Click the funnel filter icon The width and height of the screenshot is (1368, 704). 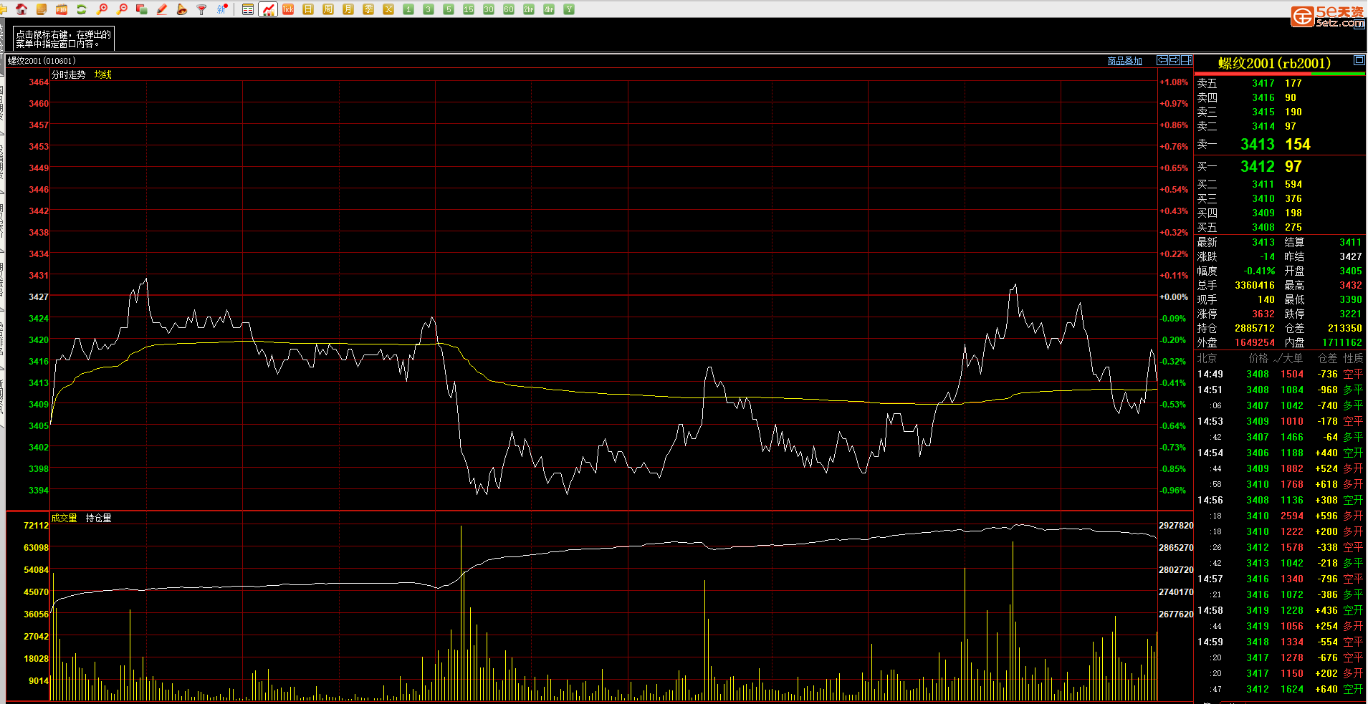201,9
